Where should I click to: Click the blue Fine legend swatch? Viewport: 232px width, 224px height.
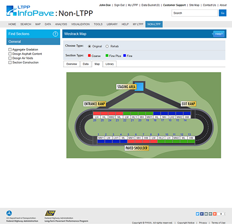click(124, 55)
